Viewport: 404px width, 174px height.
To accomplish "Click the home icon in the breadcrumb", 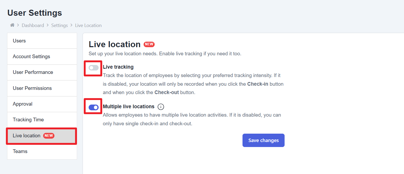I will [x=12, y=25].
